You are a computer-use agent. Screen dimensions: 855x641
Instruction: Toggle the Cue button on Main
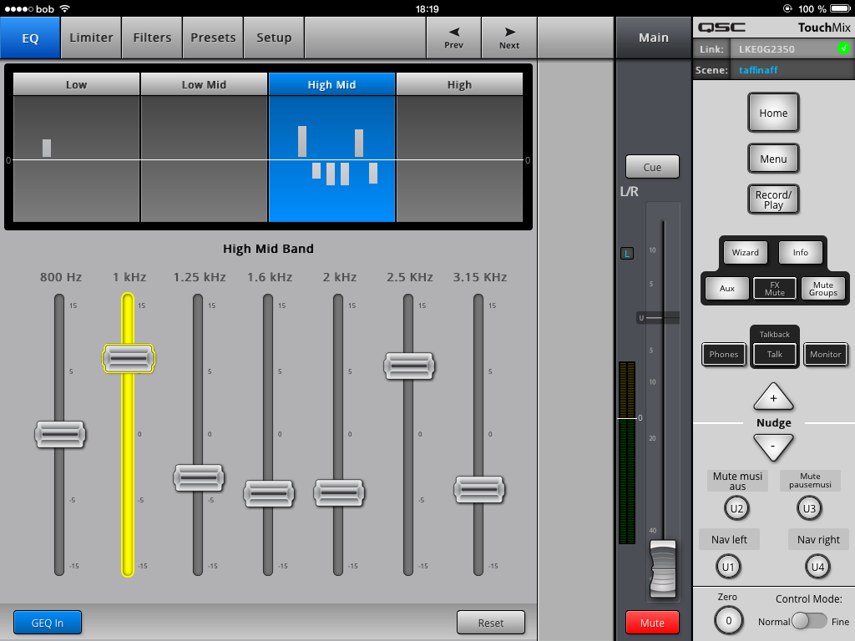click(652, 167)
